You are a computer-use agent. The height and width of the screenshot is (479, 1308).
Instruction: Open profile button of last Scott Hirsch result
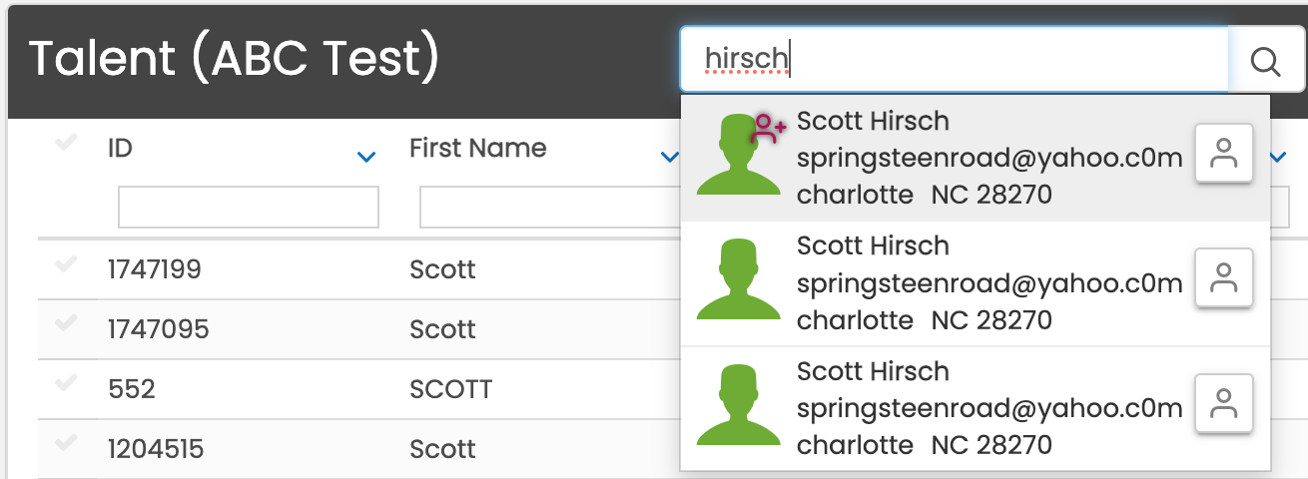tap(1224, 404)
